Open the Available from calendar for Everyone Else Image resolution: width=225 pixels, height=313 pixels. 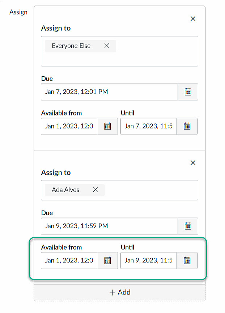pos(107,126)
